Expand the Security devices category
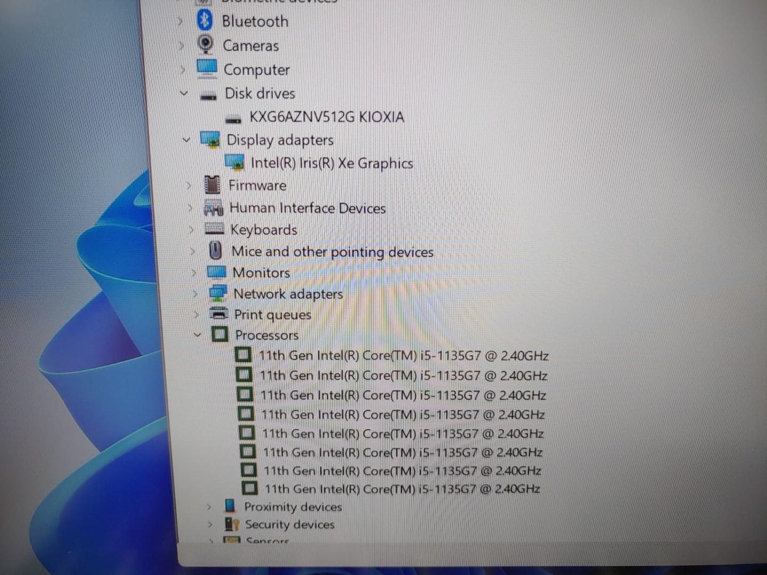The width and height of the screenshot is (767, 575). (210, 524)
